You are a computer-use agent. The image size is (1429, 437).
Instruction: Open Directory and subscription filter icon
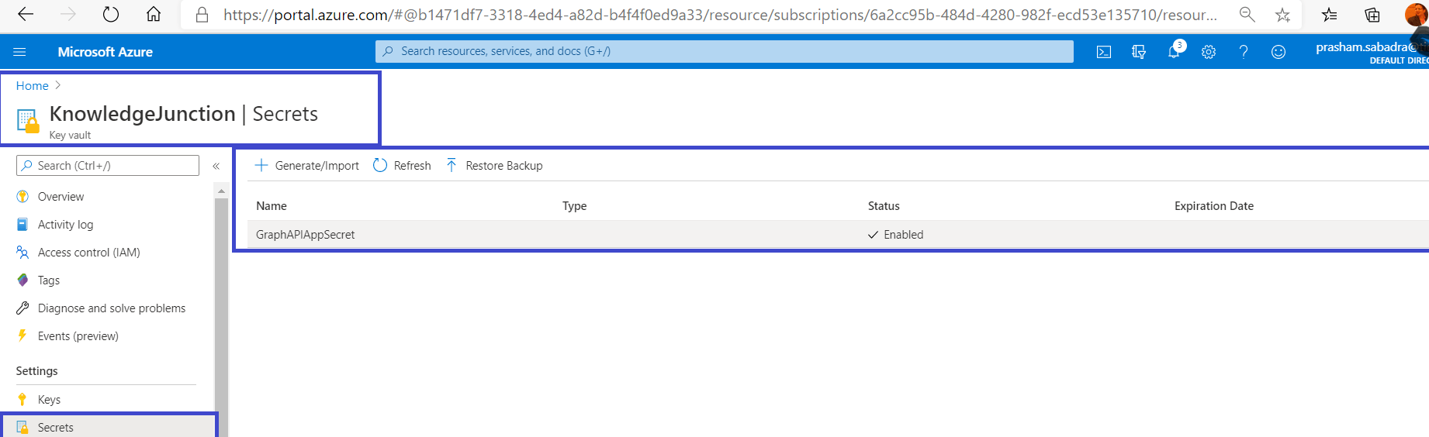coord(1139,52)
